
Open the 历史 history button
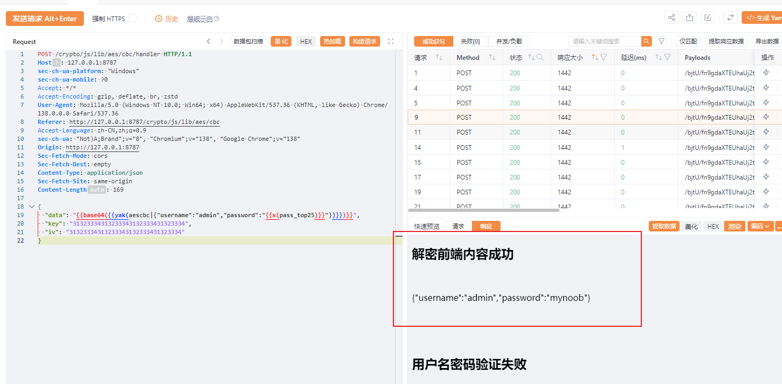click(x=167, y=19)
